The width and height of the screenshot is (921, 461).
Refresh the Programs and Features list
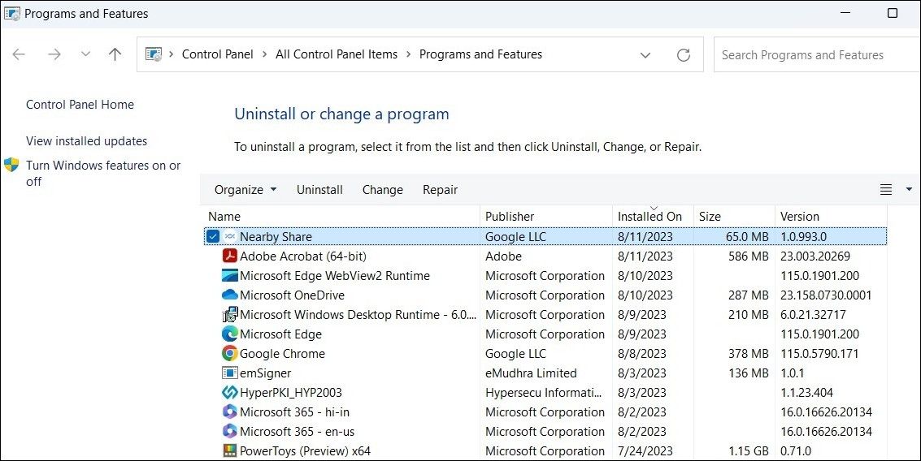point(684,55)
